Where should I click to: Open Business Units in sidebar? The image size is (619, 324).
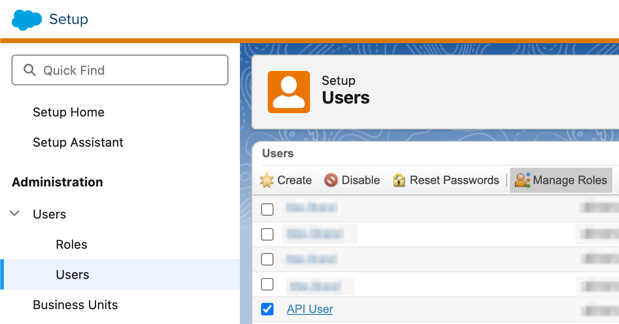coord(75,305)
